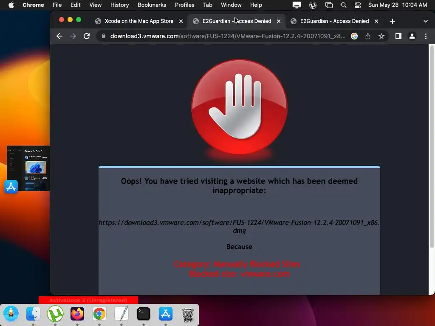Open the Chrome profile menu
Screen dimensions: 435x326
pyautogui.click(x=412, y=37)
